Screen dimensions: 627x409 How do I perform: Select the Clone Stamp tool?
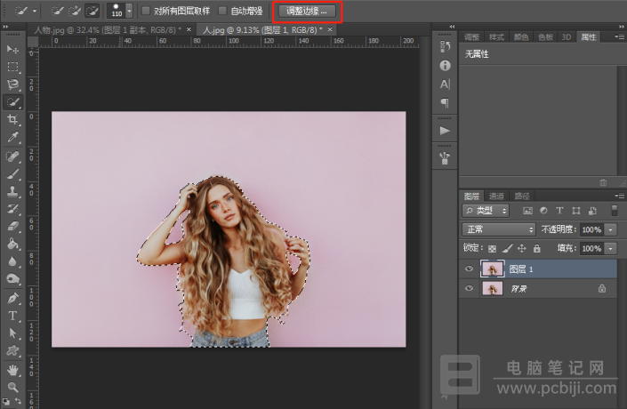[12, 191]
